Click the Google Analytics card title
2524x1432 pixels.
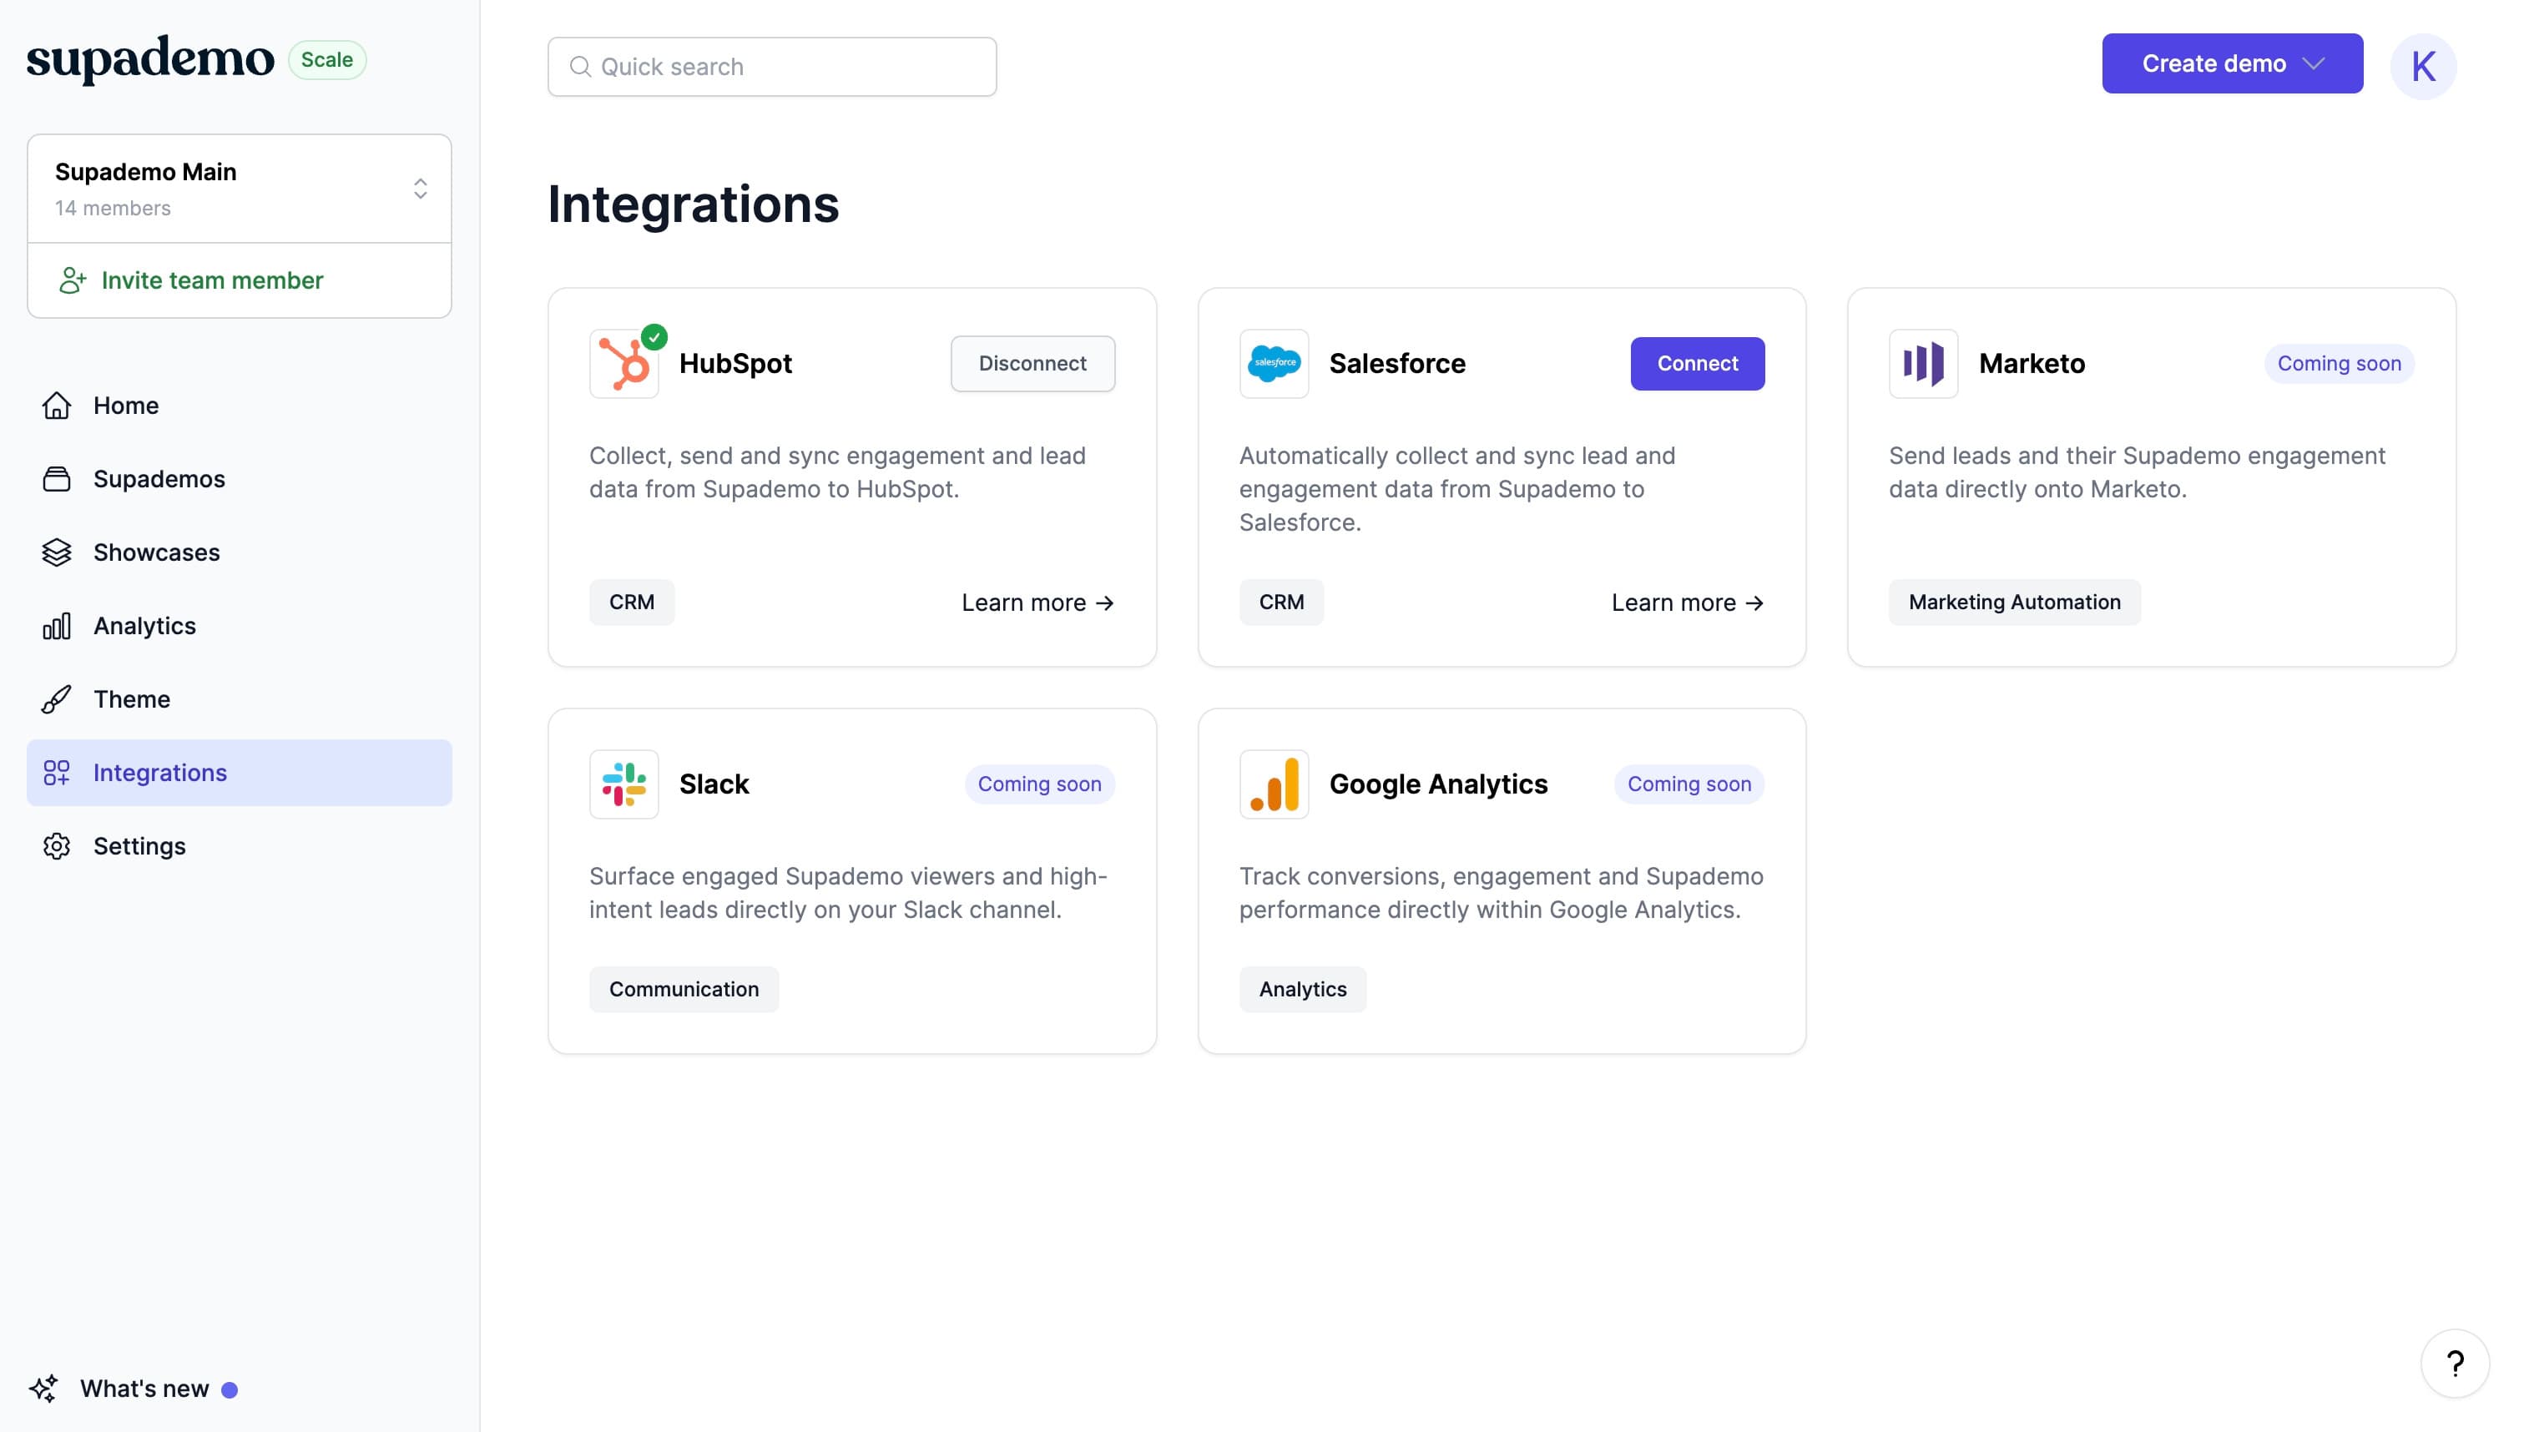[1438, 784]
